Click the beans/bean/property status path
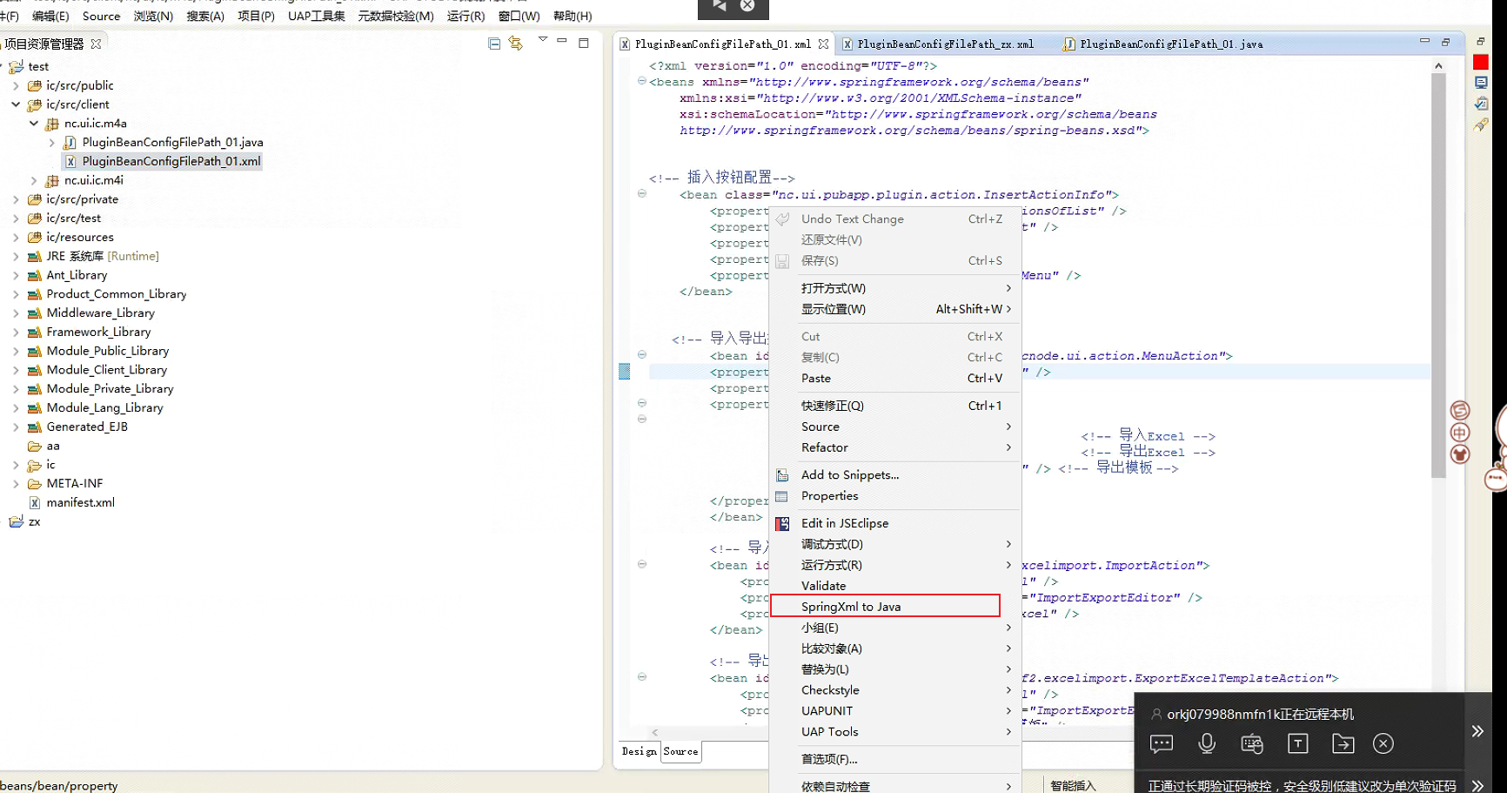 pos(59,785)
